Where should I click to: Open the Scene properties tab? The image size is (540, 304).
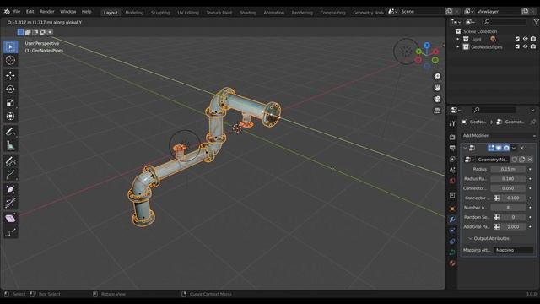(452, 170)
